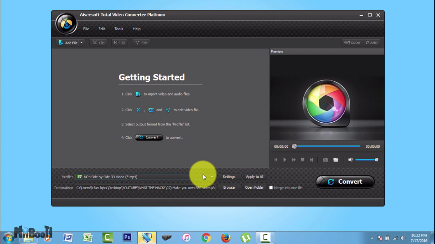Launch Google Chrome from the taskbar
Image resolution: width=435 pixels, height=244 pixels.
(206, 238)
